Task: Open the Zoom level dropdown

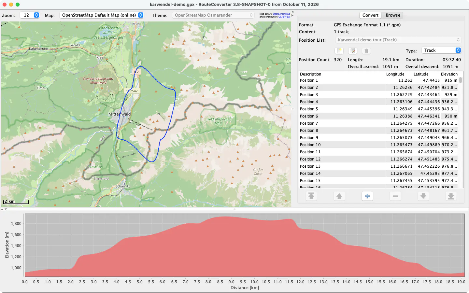Action: (x=30, y=15)
